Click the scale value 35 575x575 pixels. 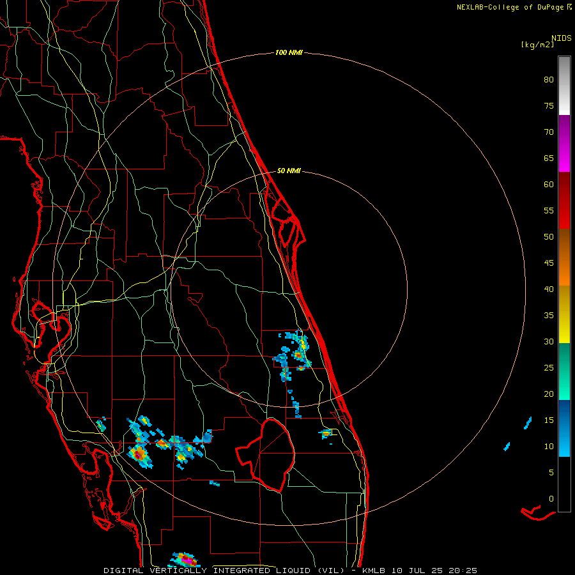(x=549, y=316)
